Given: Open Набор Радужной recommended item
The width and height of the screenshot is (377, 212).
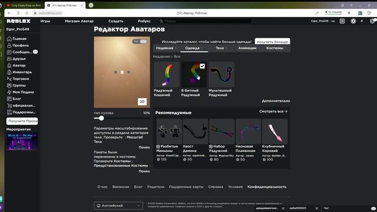Looking at the screenshot, I should 221,140.
